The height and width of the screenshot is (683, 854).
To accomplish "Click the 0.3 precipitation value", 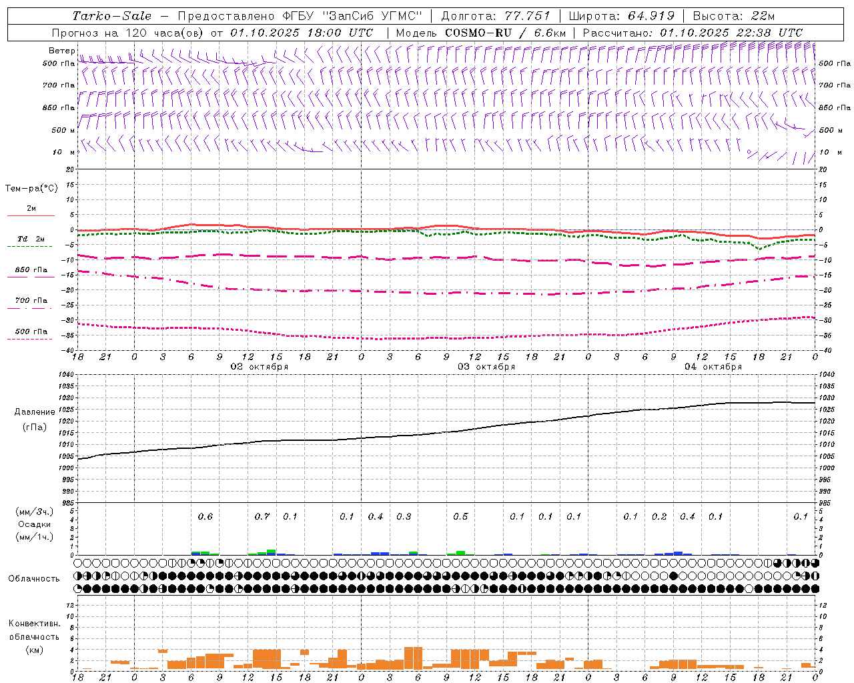I will pos(404,517).
